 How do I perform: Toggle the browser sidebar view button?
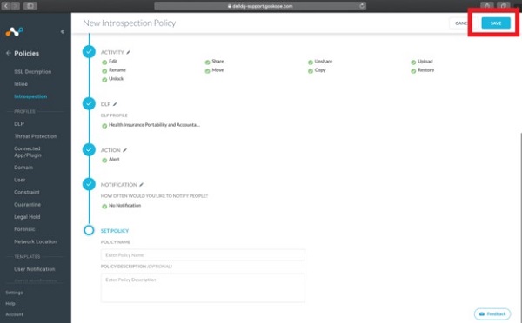point(30,6)
